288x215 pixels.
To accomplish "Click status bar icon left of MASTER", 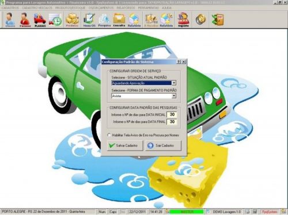I will [168, 212].
